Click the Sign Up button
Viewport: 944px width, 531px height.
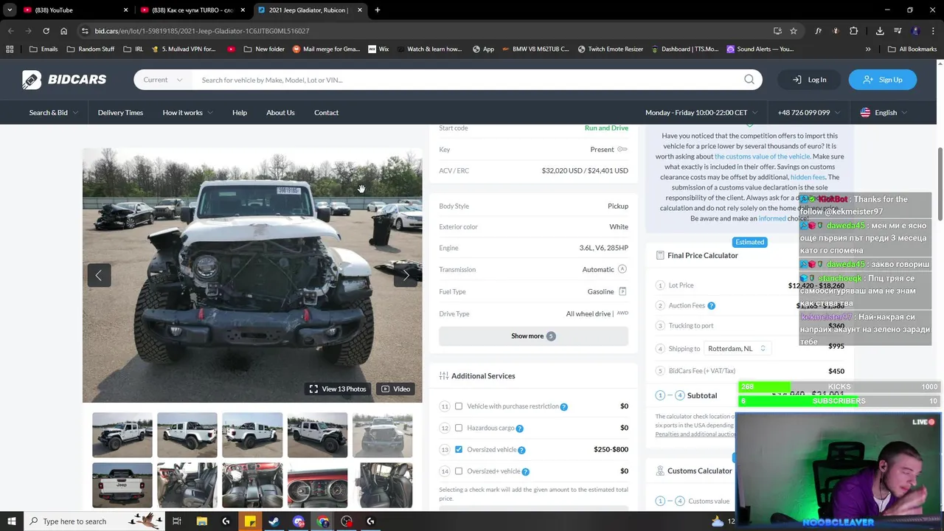coord(882,80)
